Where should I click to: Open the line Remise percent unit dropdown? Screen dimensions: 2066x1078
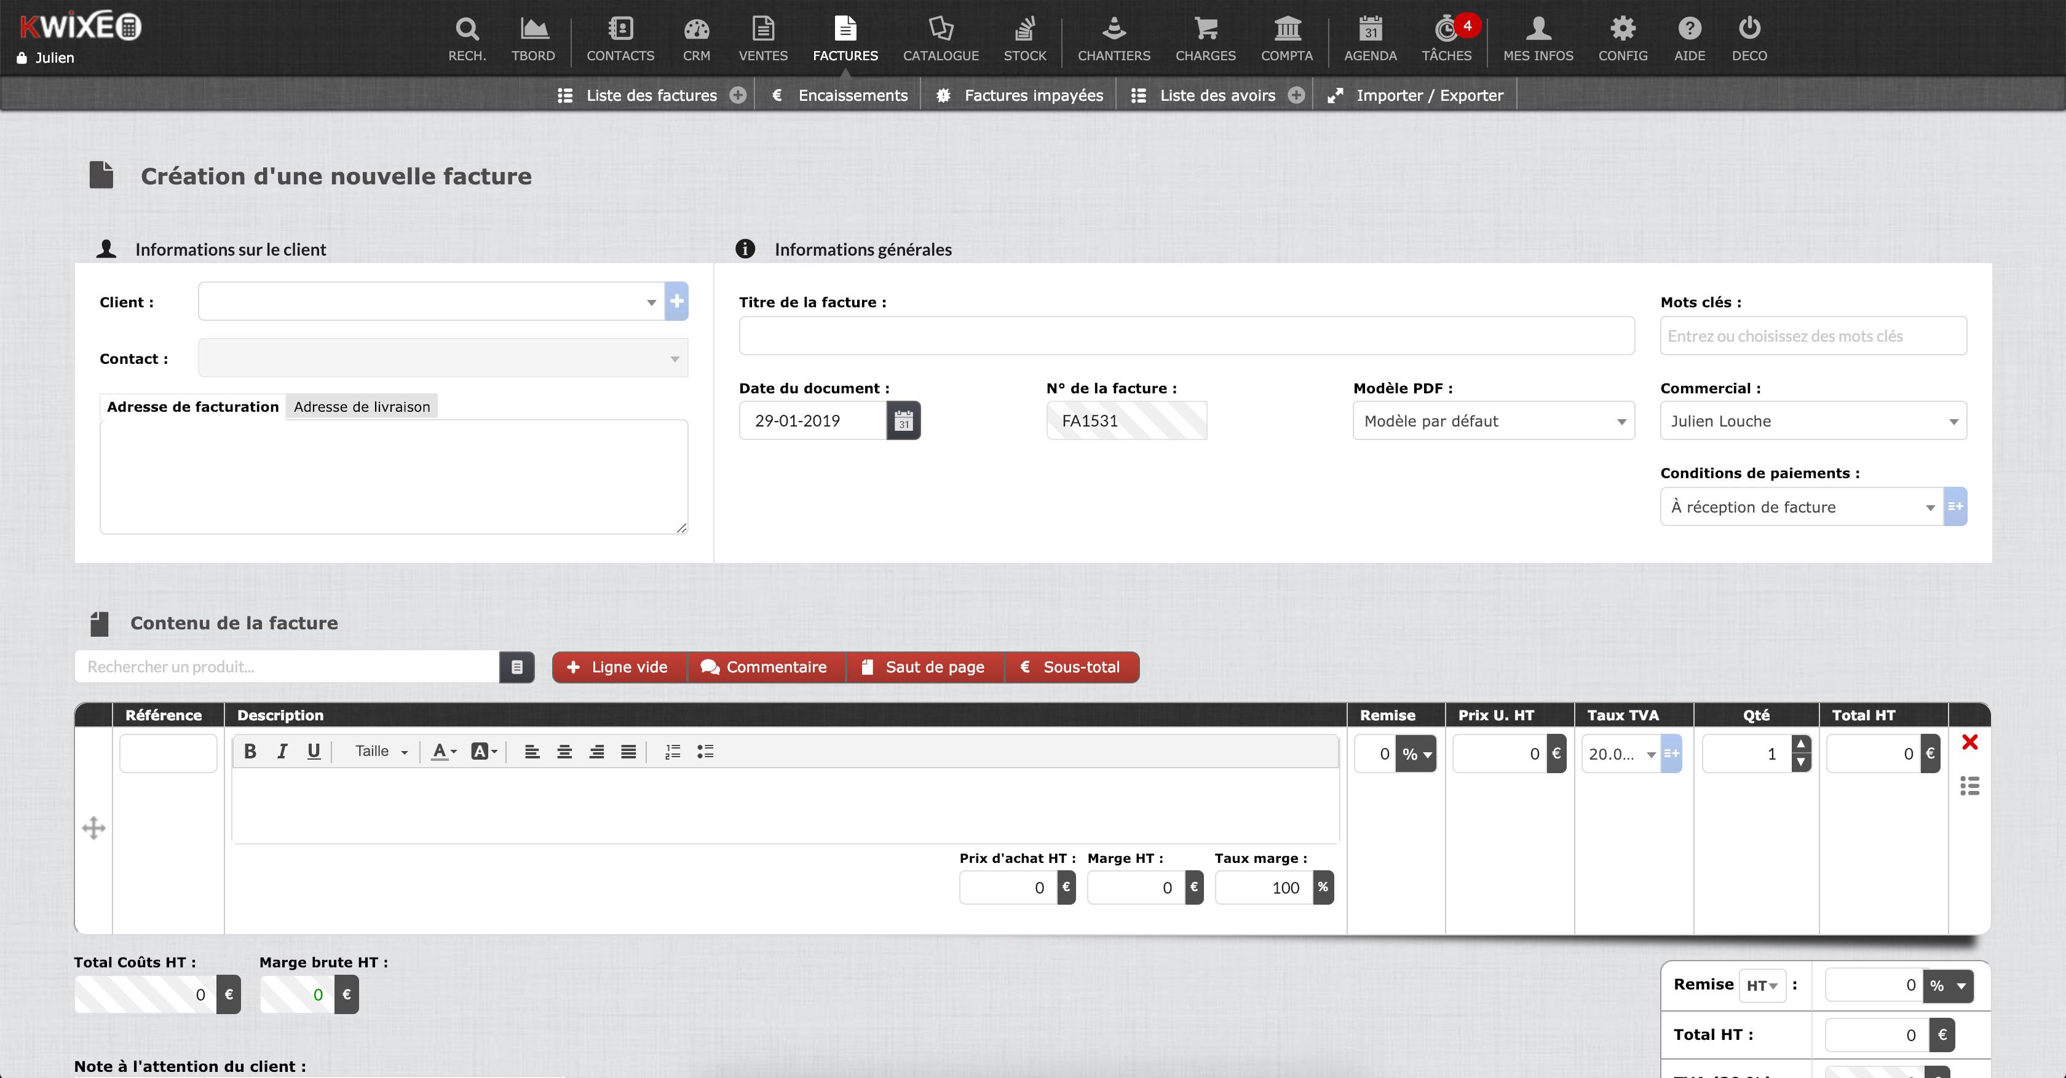[x=1415, y=753]
